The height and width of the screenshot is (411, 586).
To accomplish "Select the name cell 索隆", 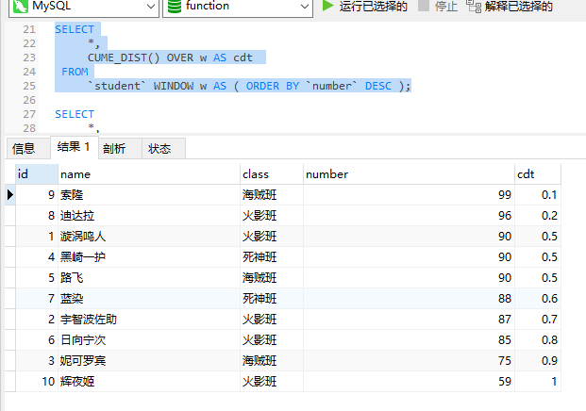I will pyautogui.click(x=149, y=195).
